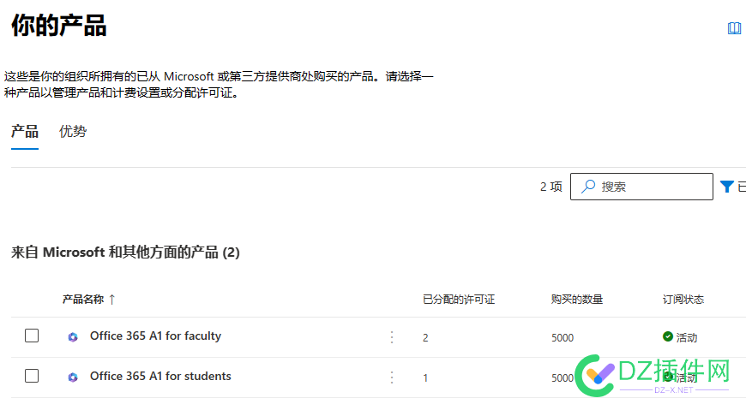The height and width of the screenshot is (410, 746).
Task: Sort by the 产品名称 column header
Action: click(x=83, y=300)
